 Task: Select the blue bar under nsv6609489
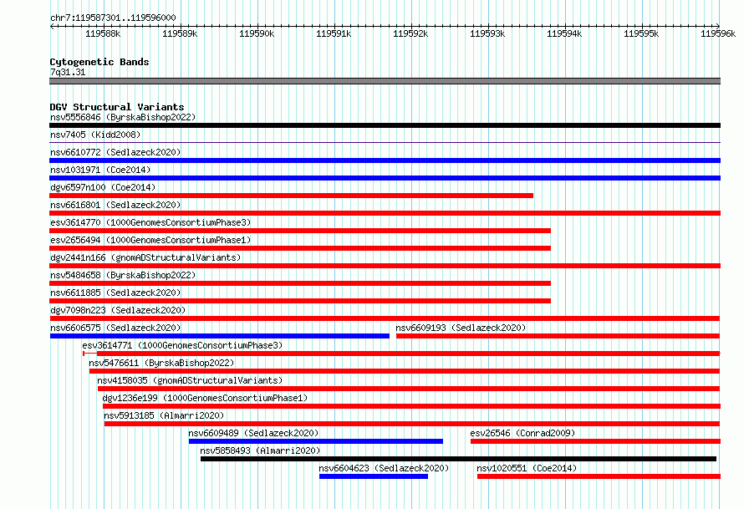[x=316, y=441]
